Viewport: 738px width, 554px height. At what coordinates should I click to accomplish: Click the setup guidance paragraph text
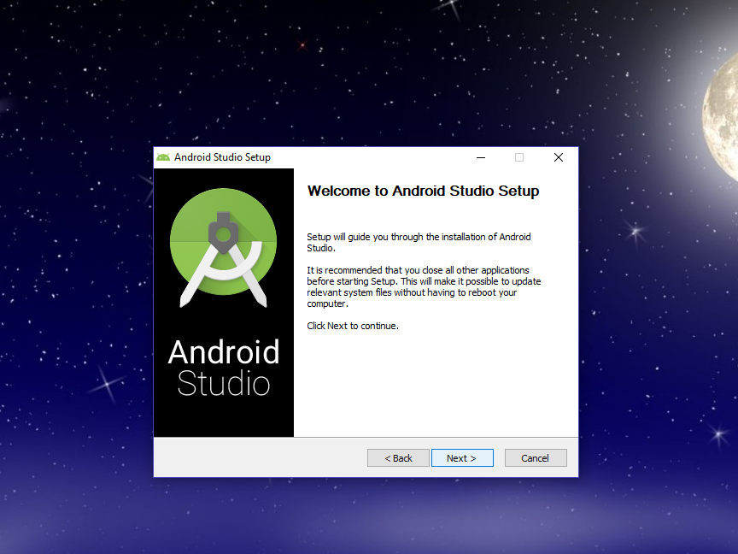418,242
